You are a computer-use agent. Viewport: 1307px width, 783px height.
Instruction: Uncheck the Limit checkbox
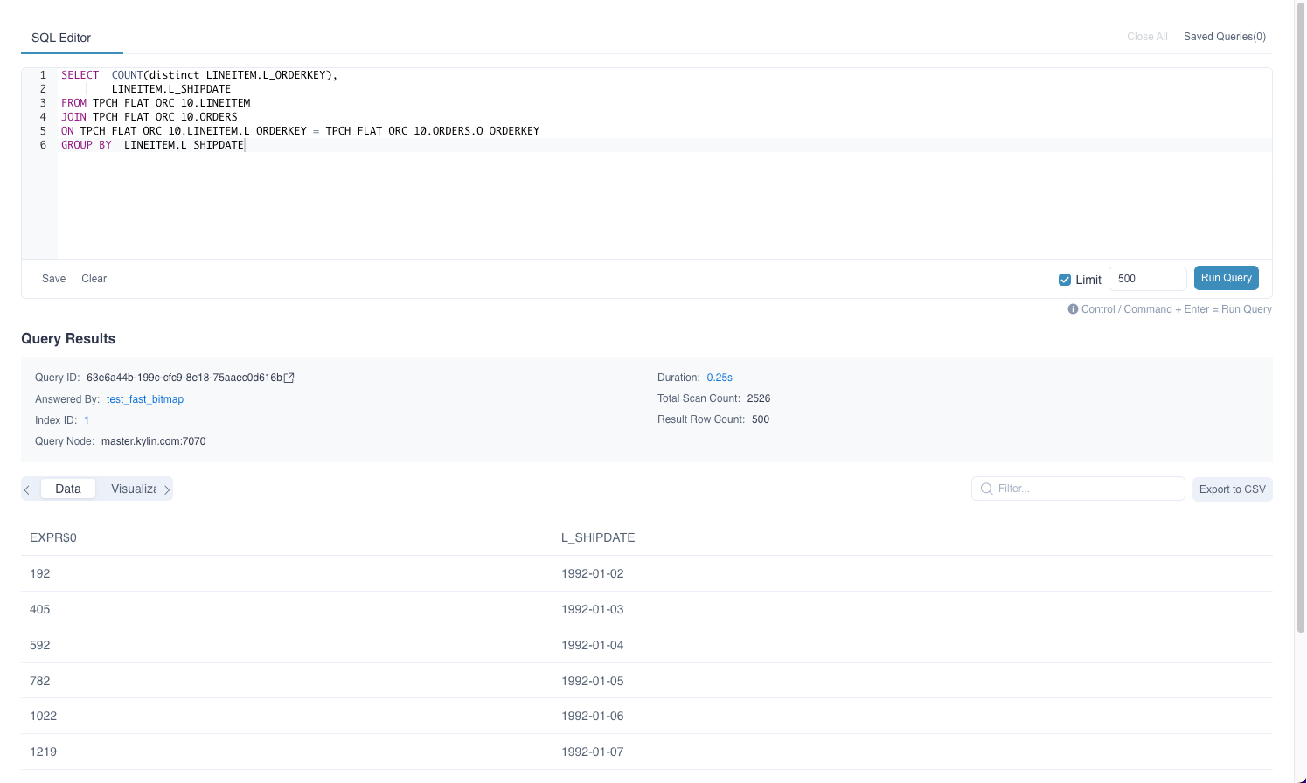1065,280
